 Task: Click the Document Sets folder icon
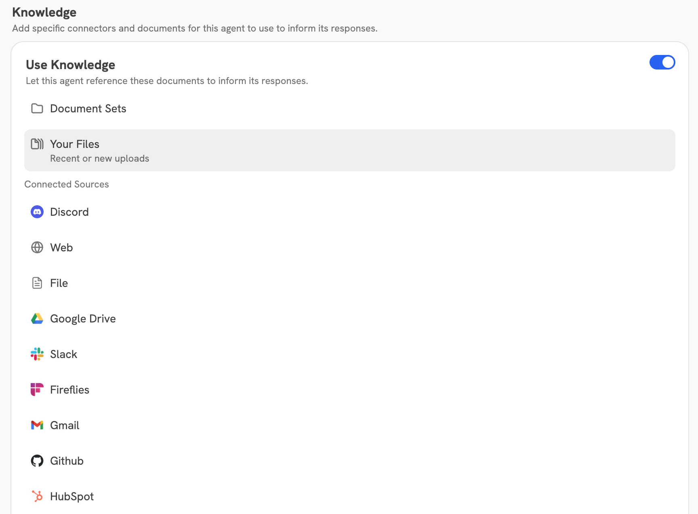pyautogui.click(x=37, y=108)
